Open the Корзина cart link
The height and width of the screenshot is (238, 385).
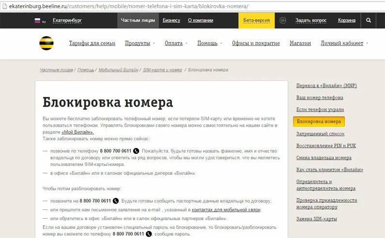coord(346,20)
